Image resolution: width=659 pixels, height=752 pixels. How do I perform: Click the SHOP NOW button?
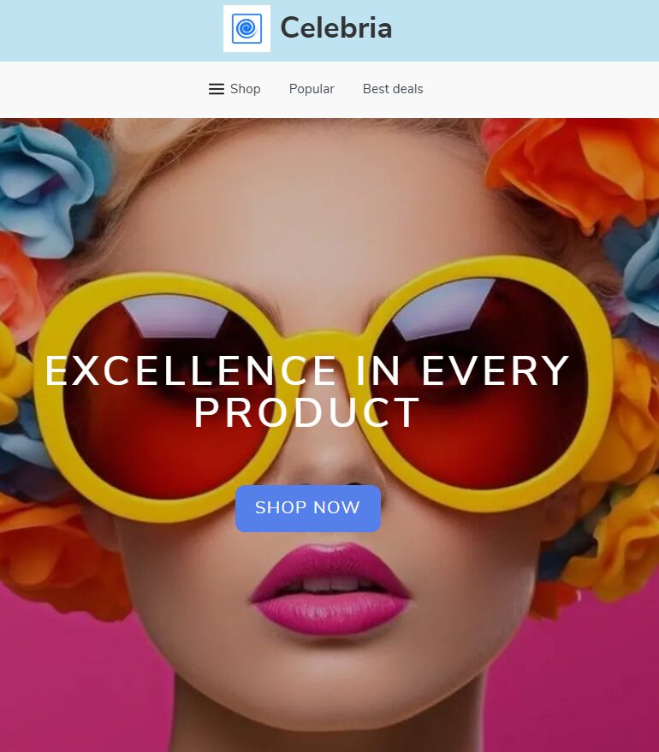pyautogui.click(x=308, y=508)
